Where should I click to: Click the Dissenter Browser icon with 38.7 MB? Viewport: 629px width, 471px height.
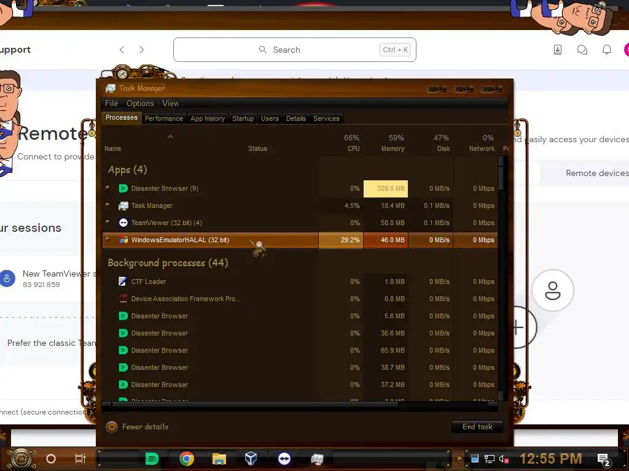pos(123,368)
